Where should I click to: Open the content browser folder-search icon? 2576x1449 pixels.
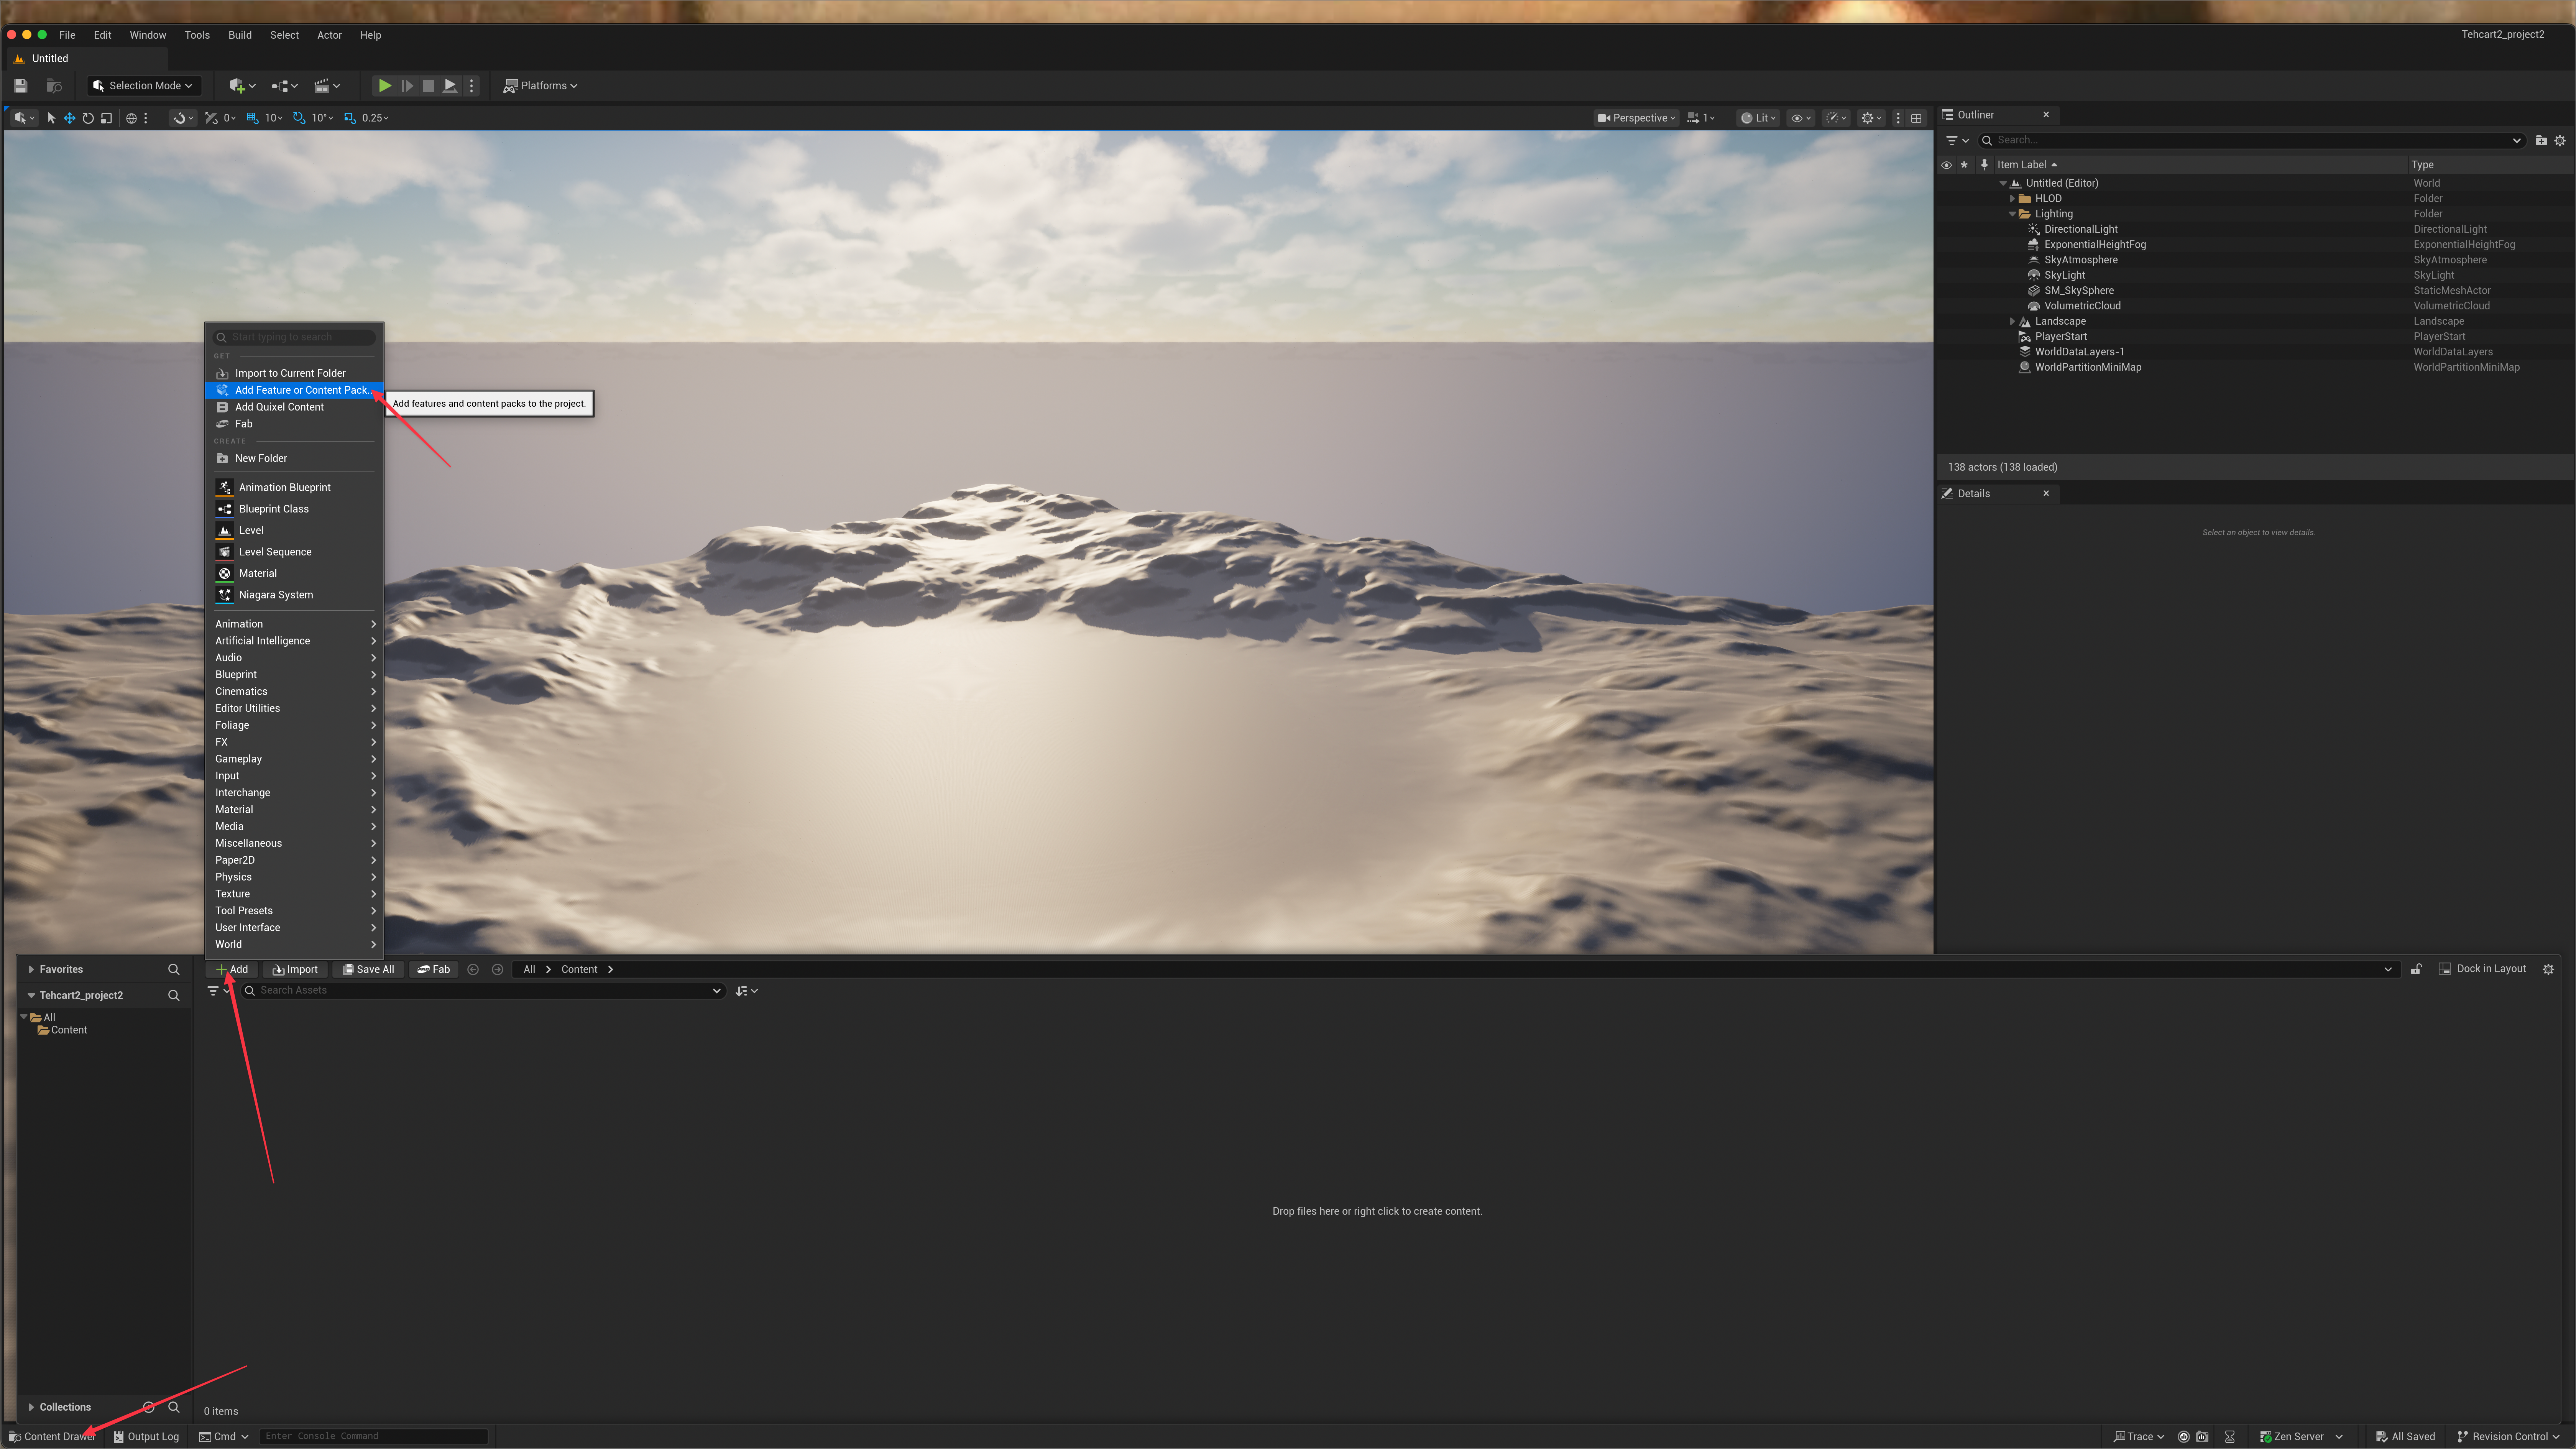[54, 86]
